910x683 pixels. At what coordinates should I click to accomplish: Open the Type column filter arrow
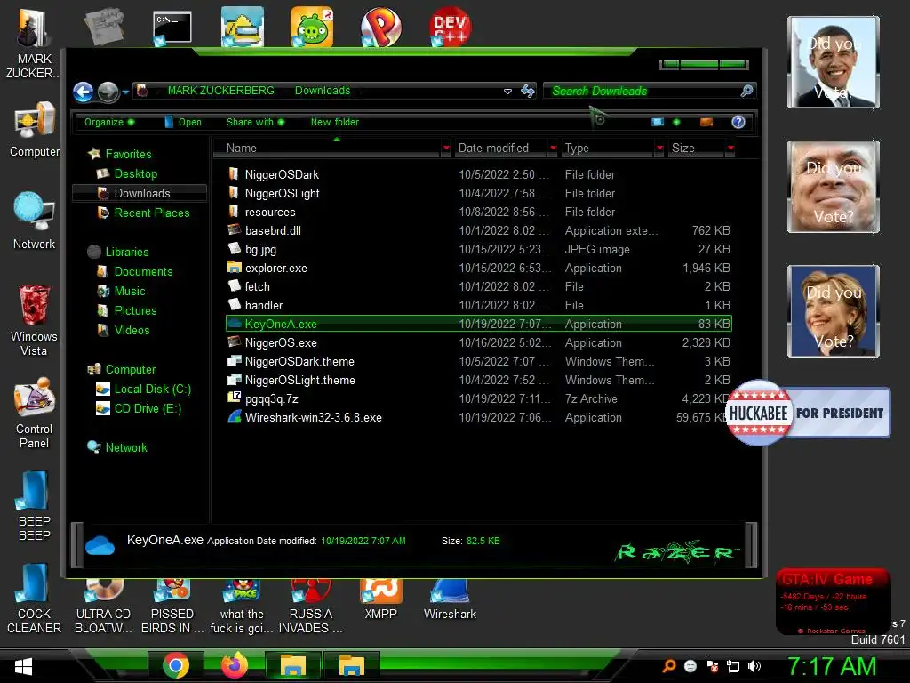pos(659,149)
